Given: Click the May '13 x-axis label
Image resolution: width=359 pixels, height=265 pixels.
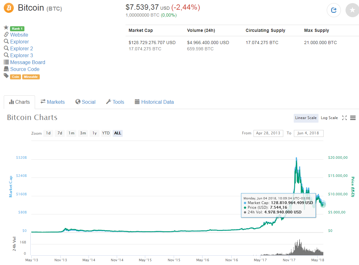Looking at the screenshot, I should tap(32, 260).
